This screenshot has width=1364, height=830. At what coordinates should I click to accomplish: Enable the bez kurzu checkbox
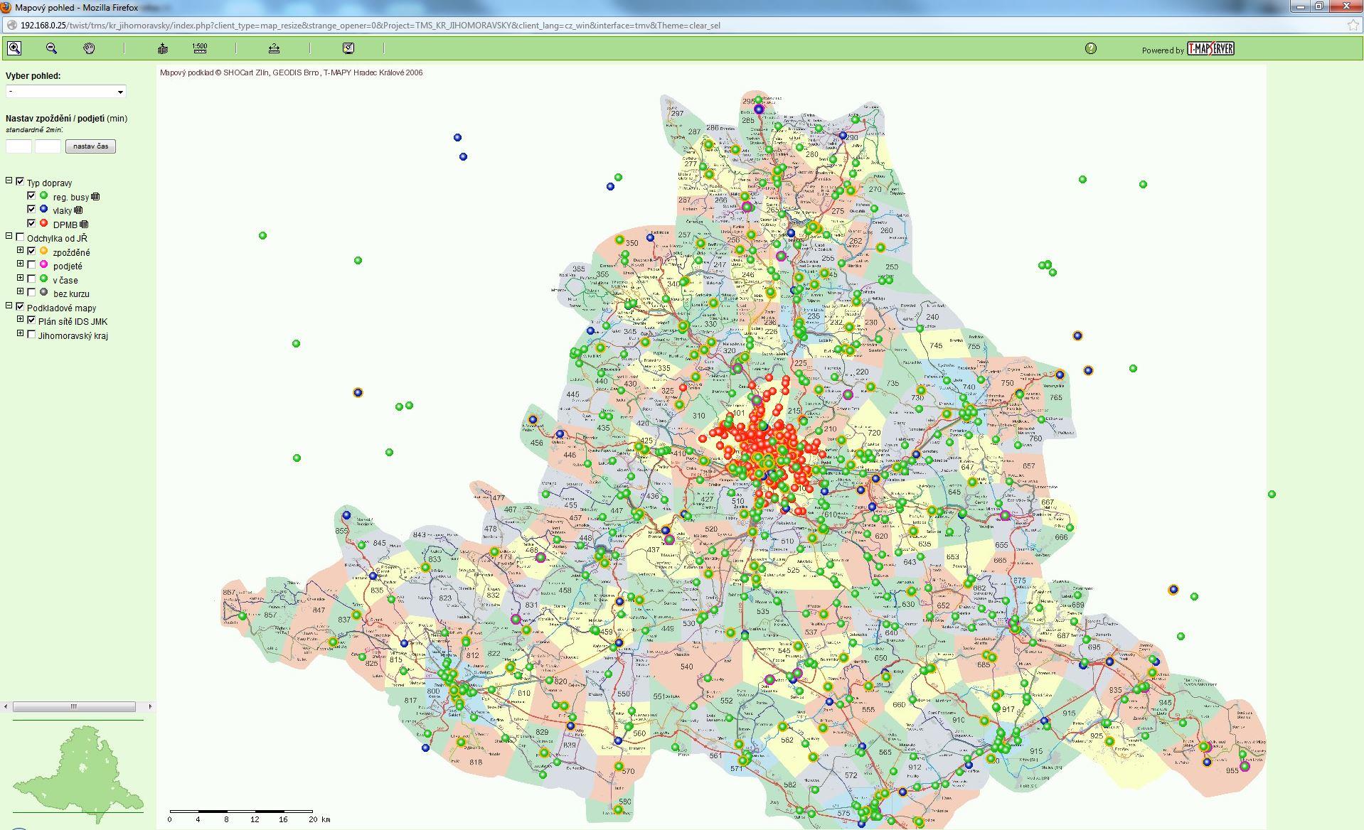coord(31,292)
